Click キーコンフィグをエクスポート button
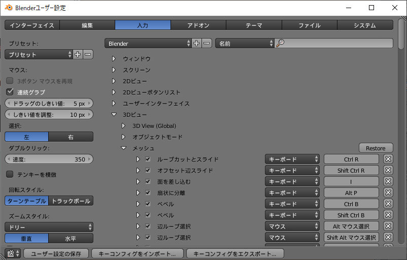The height and width of the screenshot is (260, 407). click(x=235, y=253)
